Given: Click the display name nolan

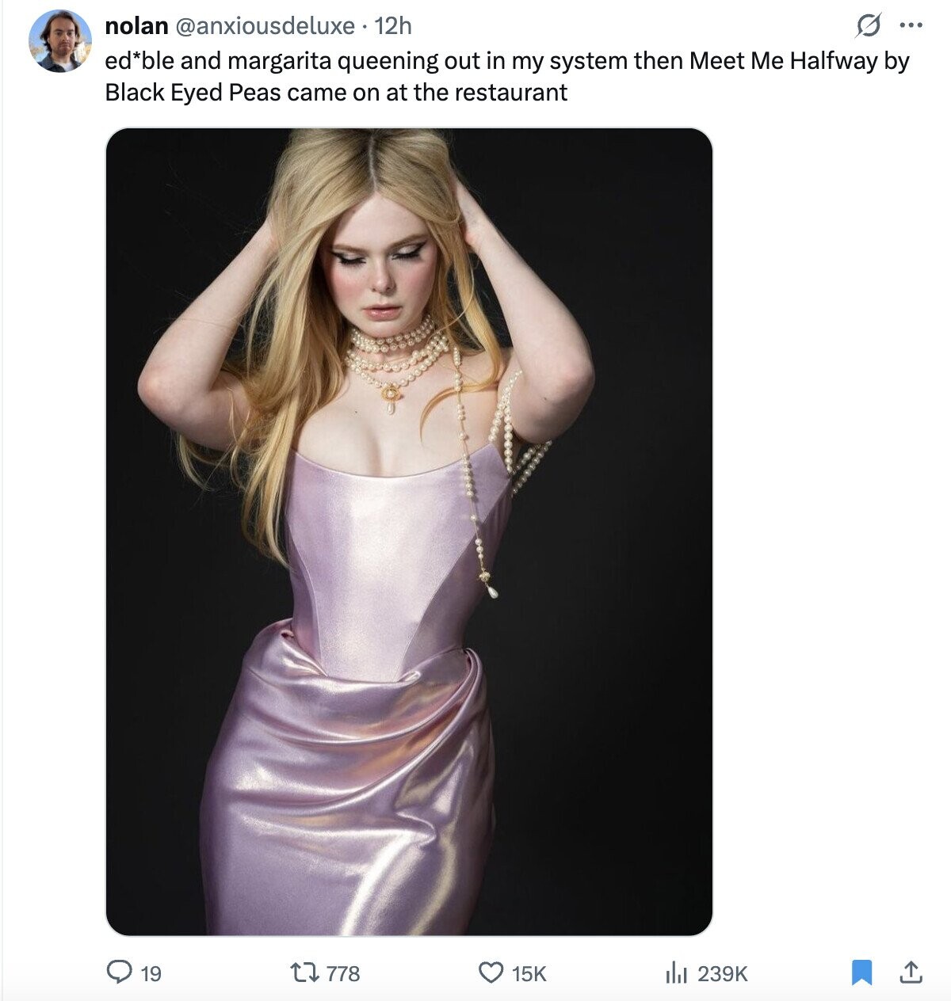Looking at the screenshot, I should click(136, 26).
